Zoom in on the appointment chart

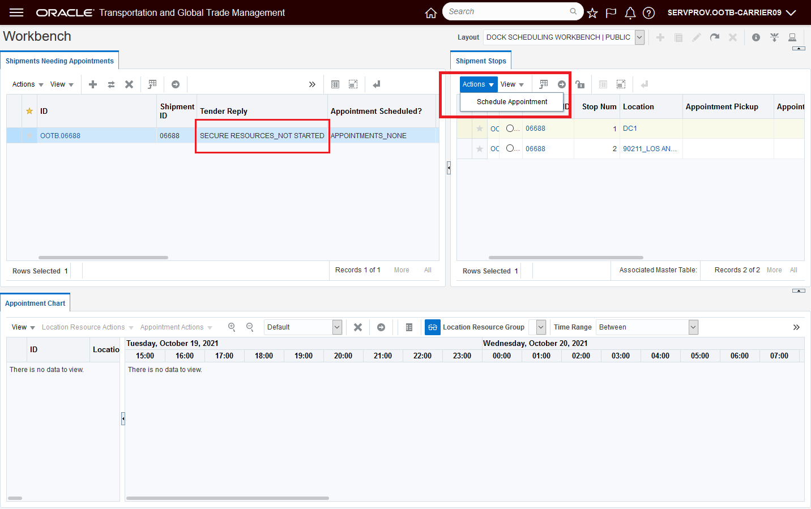point(232,327)
